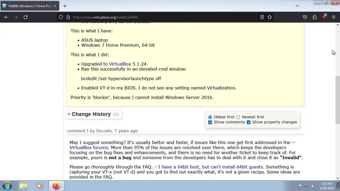Open the Windows Start menu
This screenshot has width=340, height=191.
pyautogui.click(x=7, y=186)
